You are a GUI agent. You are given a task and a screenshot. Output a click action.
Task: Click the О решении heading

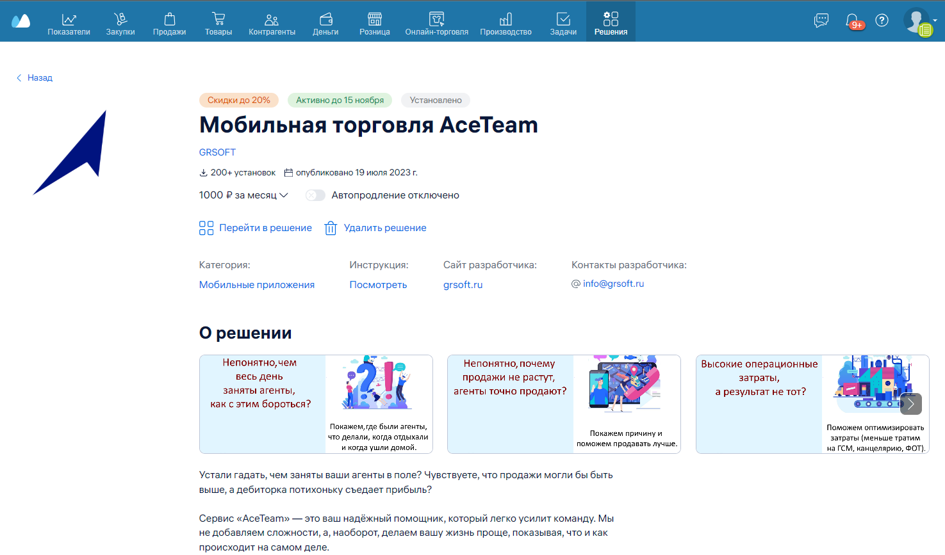[245, 333]
